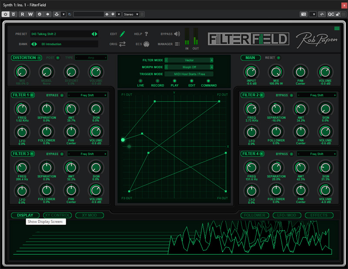Image resolution: width=348 pixels, height=269 pixels.
Task: Open the LFO / MOD tab
Action: (287, 215)
